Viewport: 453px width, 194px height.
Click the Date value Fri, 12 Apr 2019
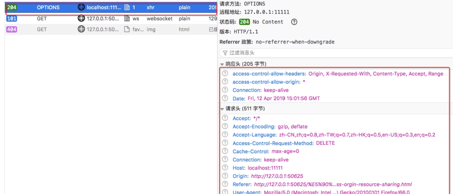pos(284,98)
